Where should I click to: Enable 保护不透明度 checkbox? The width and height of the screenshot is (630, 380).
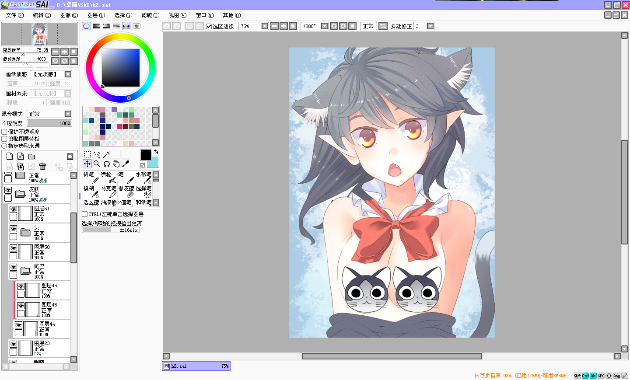[4, 132]
